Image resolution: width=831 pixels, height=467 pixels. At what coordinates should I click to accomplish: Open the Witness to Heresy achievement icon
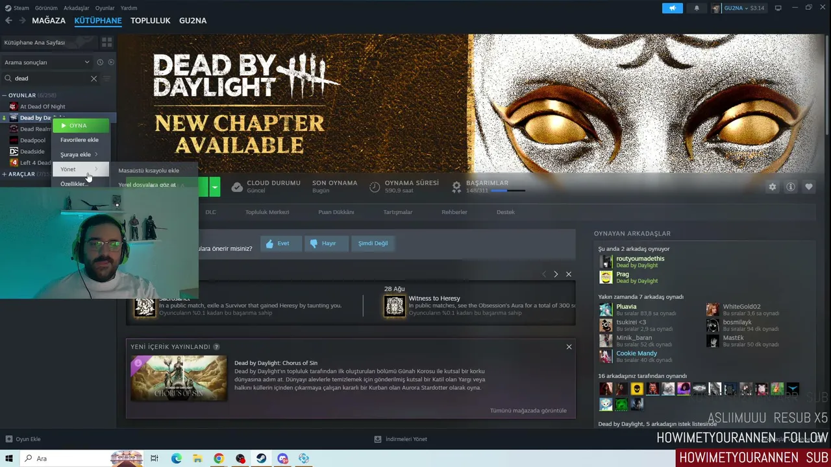pos(395,306)
